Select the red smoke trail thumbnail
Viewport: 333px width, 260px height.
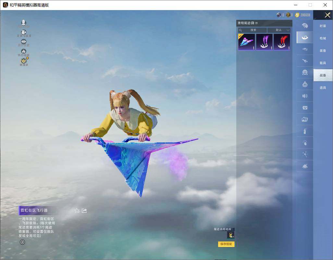pyautogui.click(x=282, y=42)
